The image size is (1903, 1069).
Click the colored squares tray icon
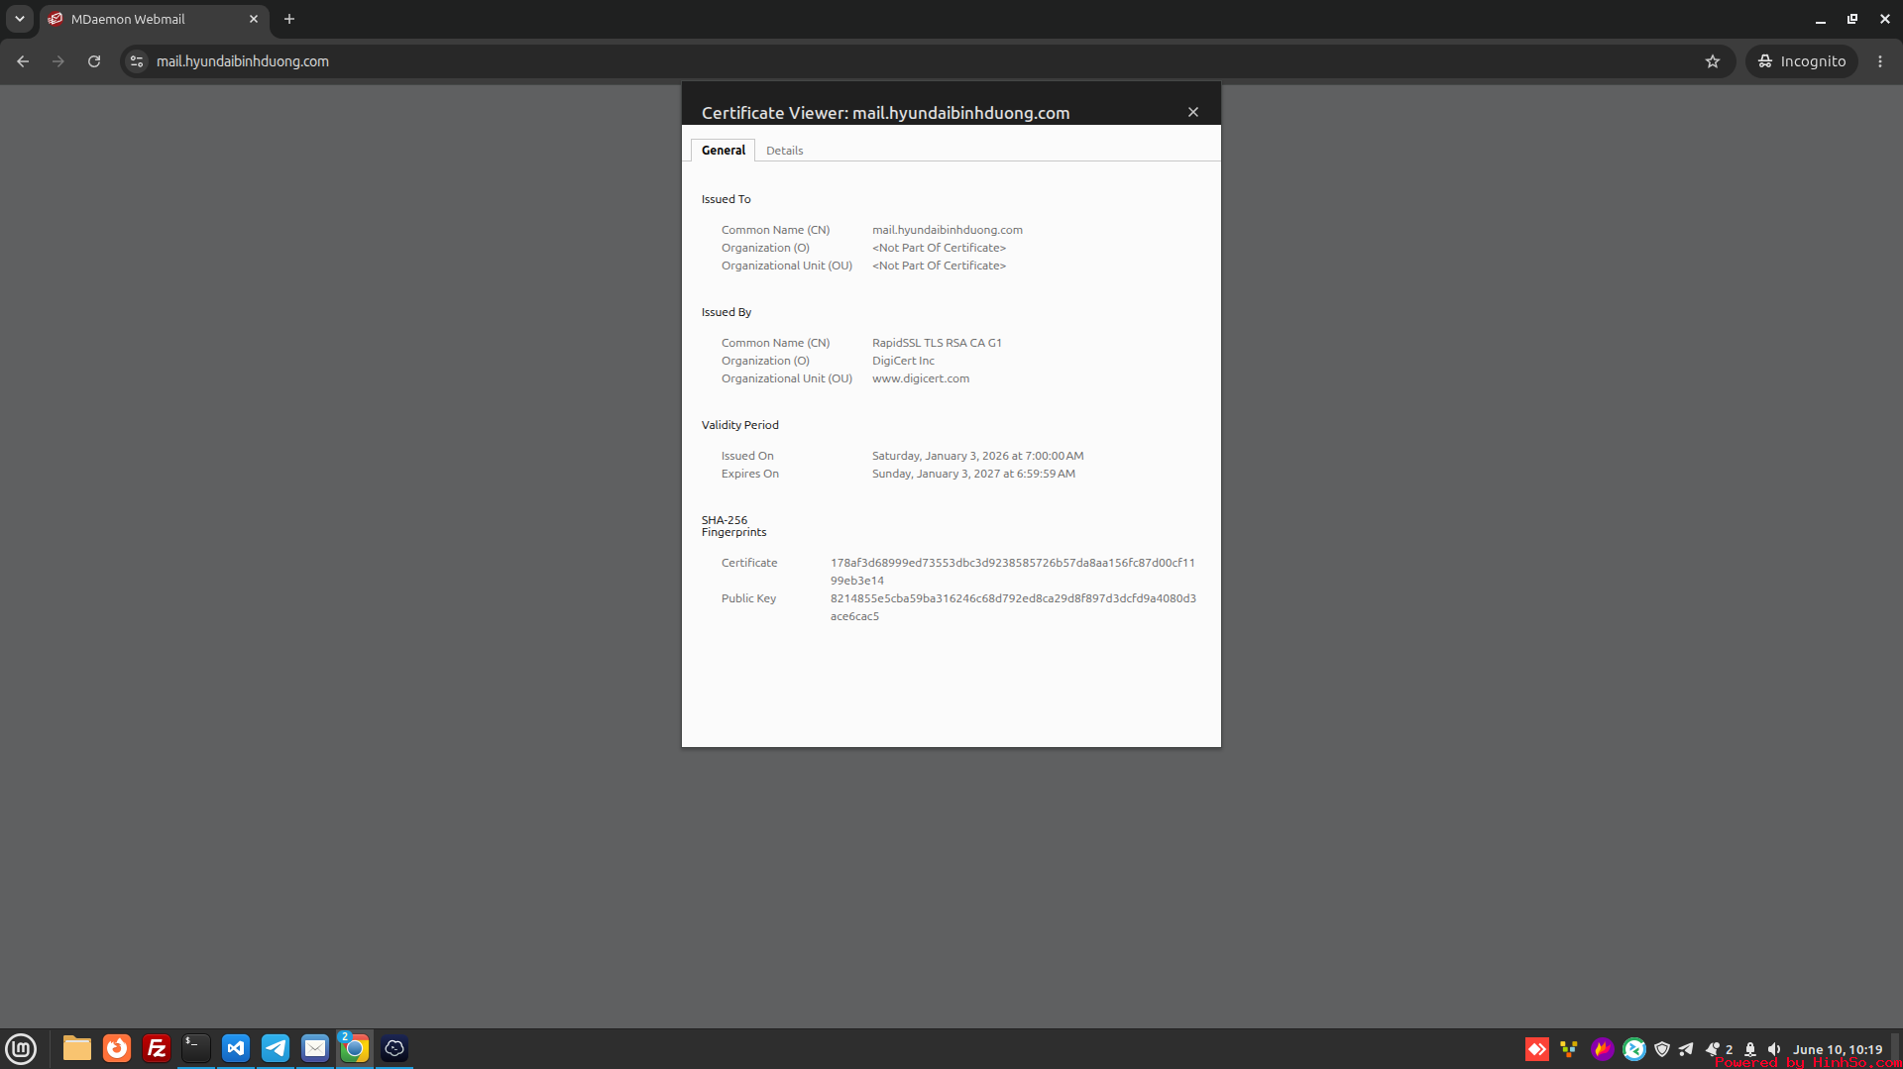click(x=1569, y=1049)
